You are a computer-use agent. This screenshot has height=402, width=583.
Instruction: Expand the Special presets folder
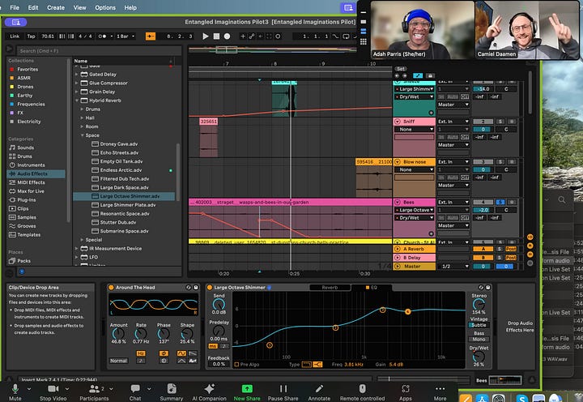[x=82, y=240]
